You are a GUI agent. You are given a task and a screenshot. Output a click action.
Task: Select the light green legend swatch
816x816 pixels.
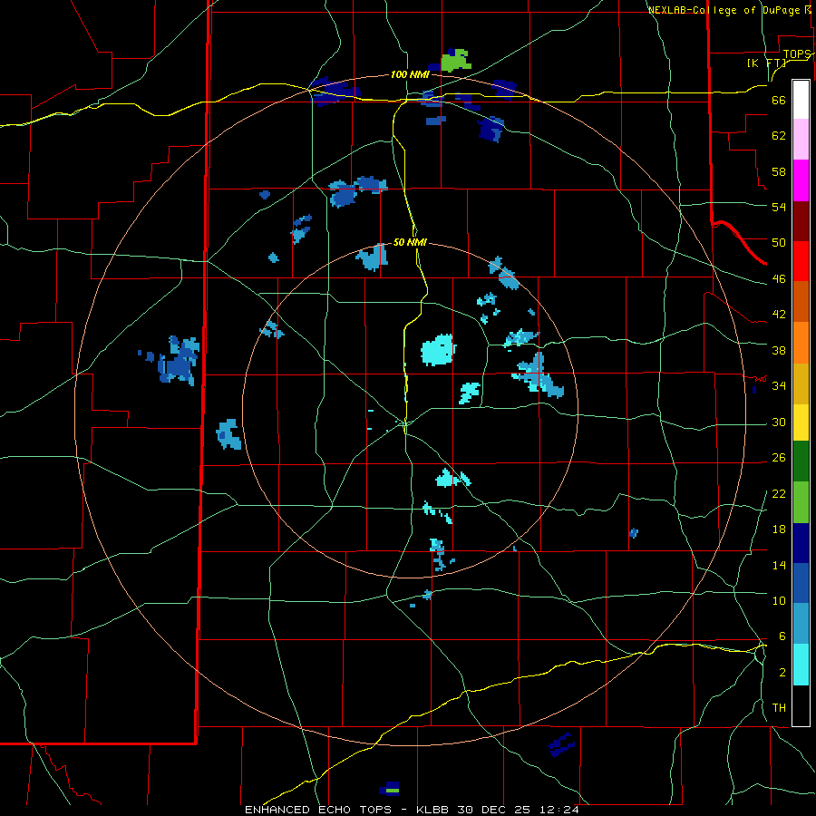pyautogui.click(x=801, y=502)
